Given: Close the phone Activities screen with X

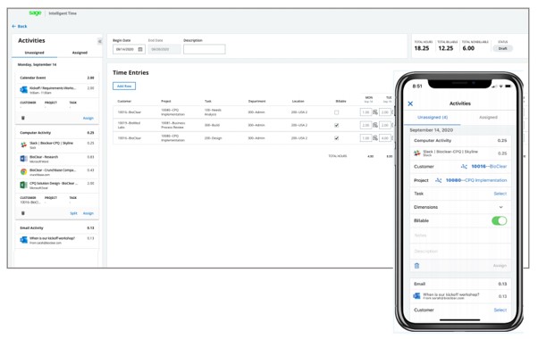Looking at the screenshot, I should [x=410, y=103].
